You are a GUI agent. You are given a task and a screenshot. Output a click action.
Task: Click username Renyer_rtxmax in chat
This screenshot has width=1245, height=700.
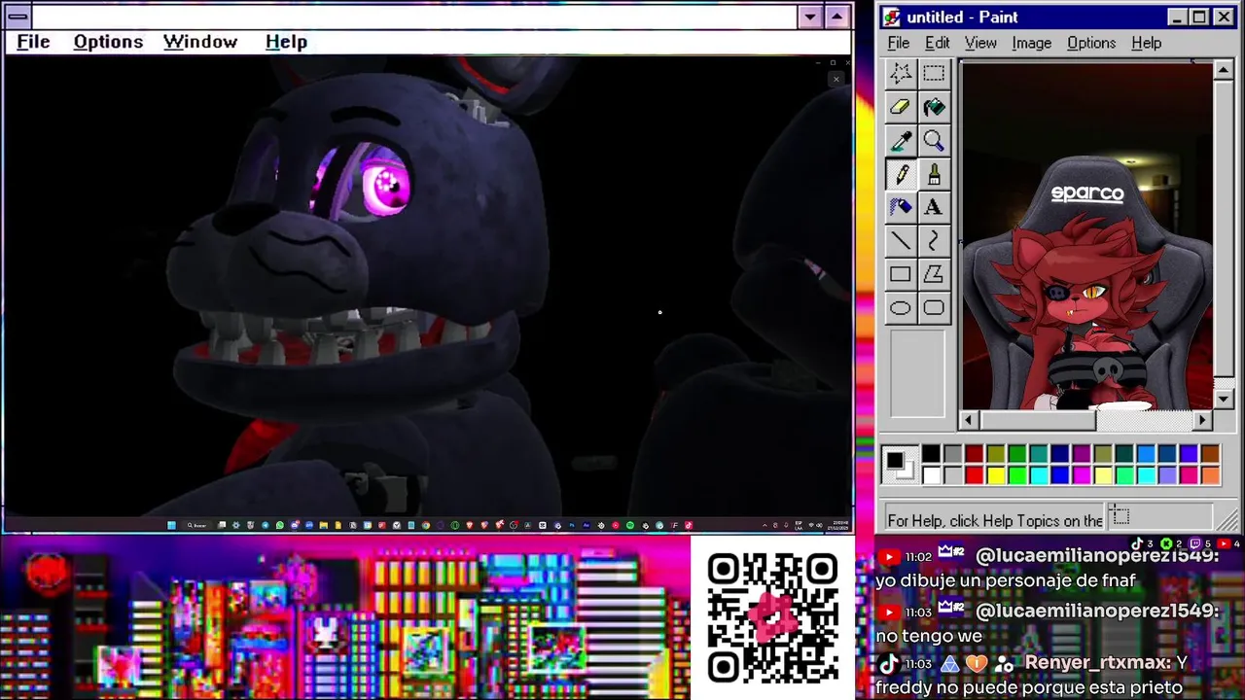click(x=1097, y=663)
